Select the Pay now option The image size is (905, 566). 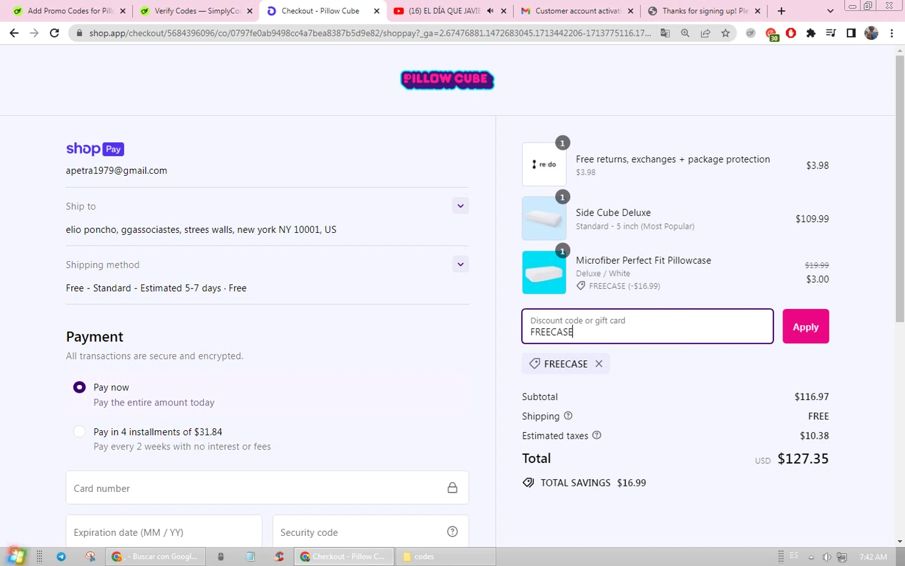click(x=79, y=387)
